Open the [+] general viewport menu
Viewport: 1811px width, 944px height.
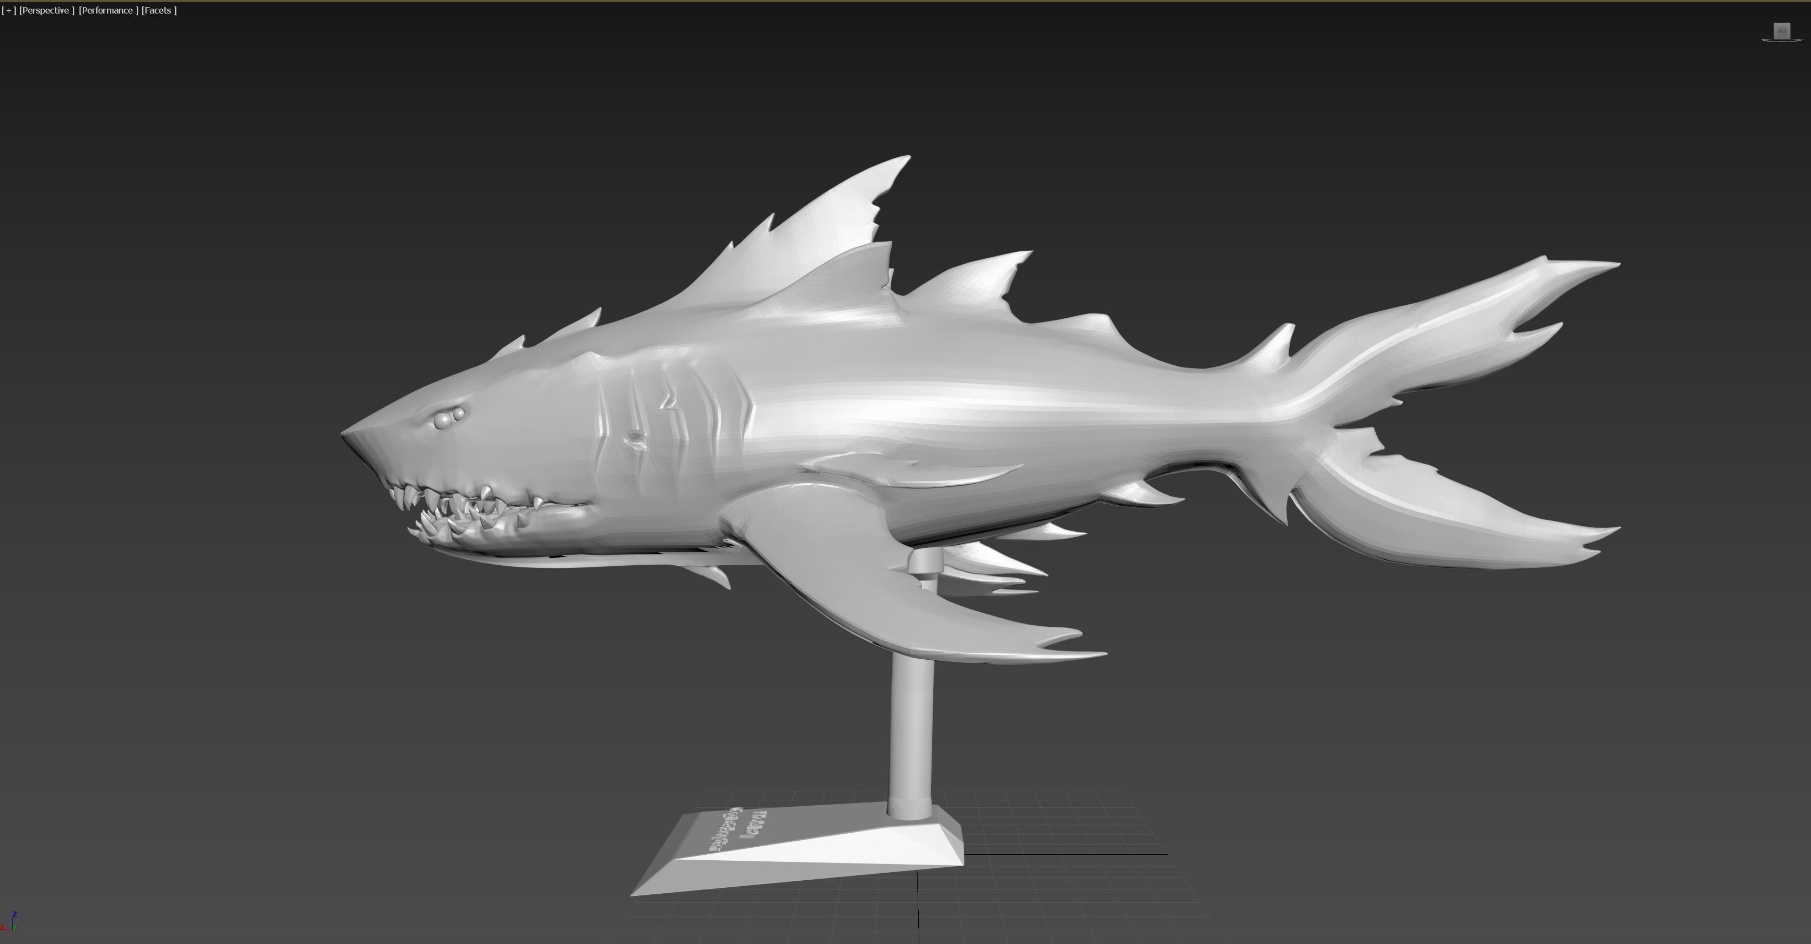(x=9, y=10)
